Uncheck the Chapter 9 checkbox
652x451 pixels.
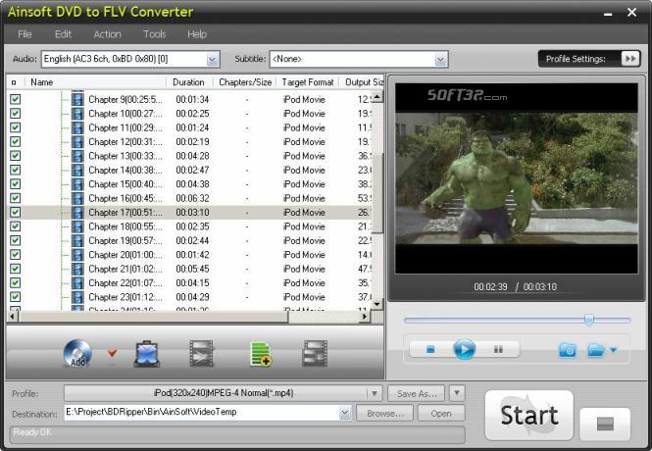pos(16,99)
